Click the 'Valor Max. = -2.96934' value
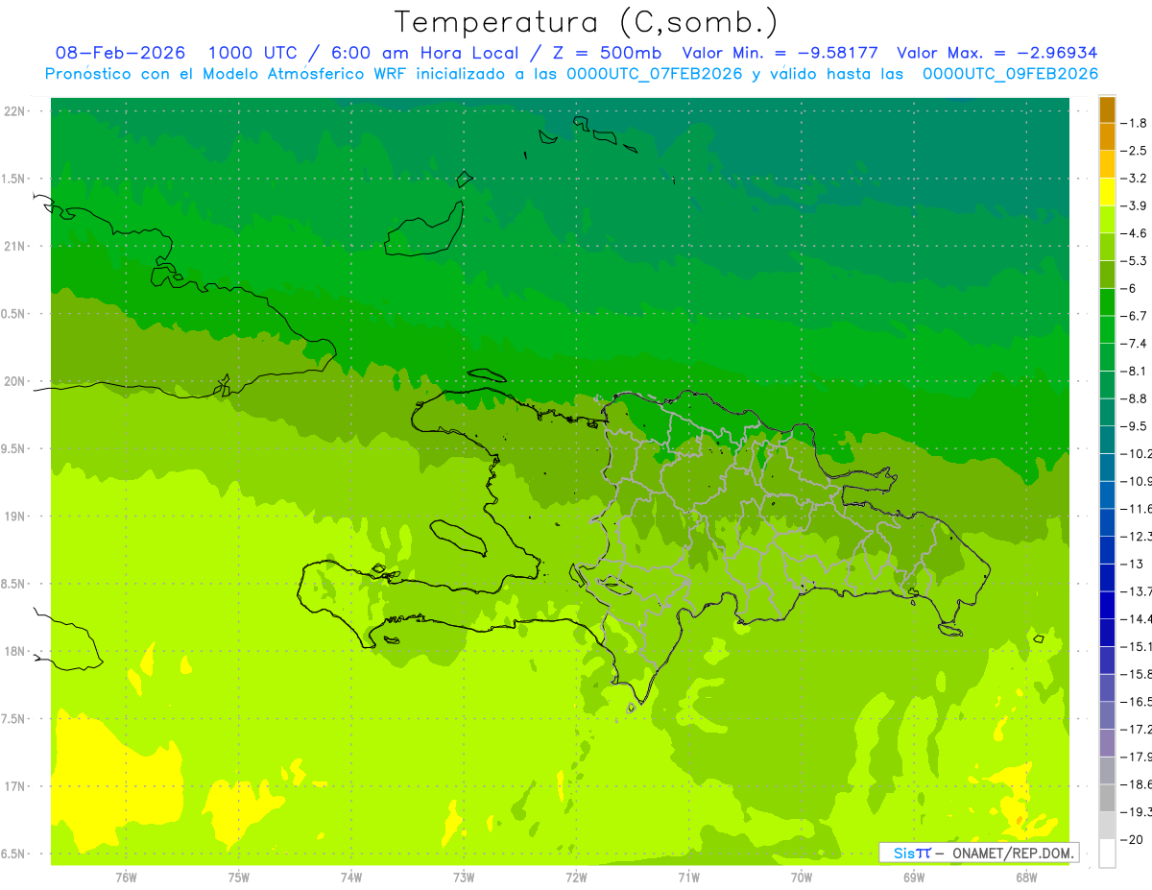The image size is (1152, 890). coord(997,53)
